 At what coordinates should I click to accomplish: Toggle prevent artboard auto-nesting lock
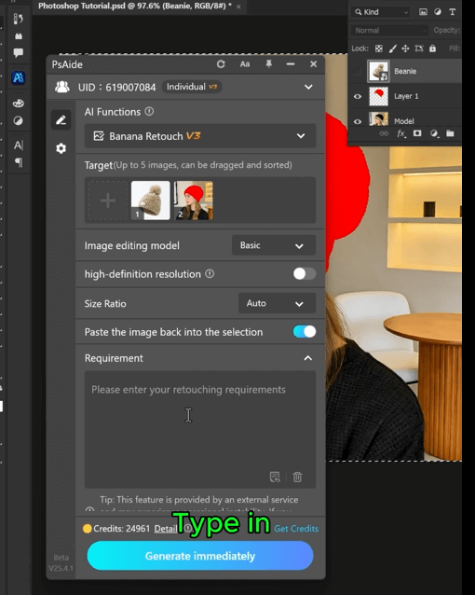coord(419,48)
